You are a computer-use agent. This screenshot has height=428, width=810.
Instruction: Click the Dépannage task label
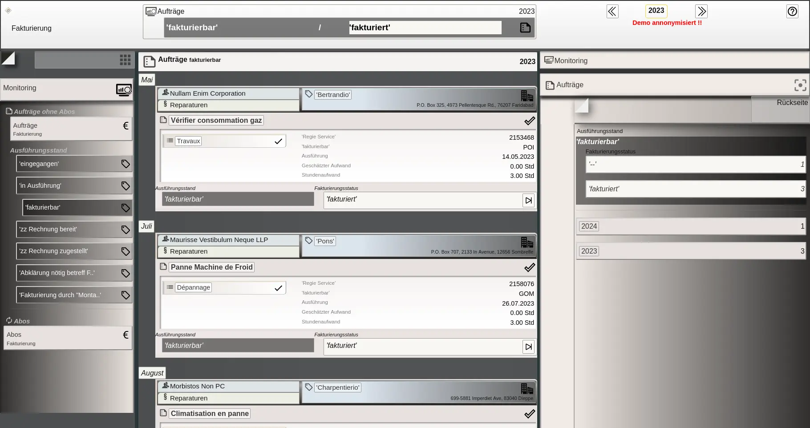[193, 287]
